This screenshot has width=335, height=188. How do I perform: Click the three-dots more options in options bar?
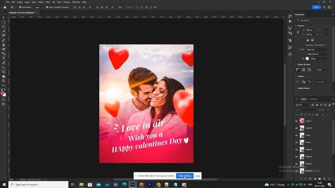pyautogui.click(x=120, y=7)
